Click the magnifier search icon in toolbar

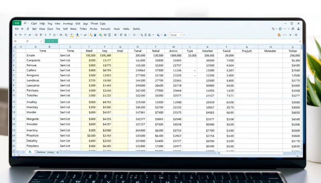142,35
